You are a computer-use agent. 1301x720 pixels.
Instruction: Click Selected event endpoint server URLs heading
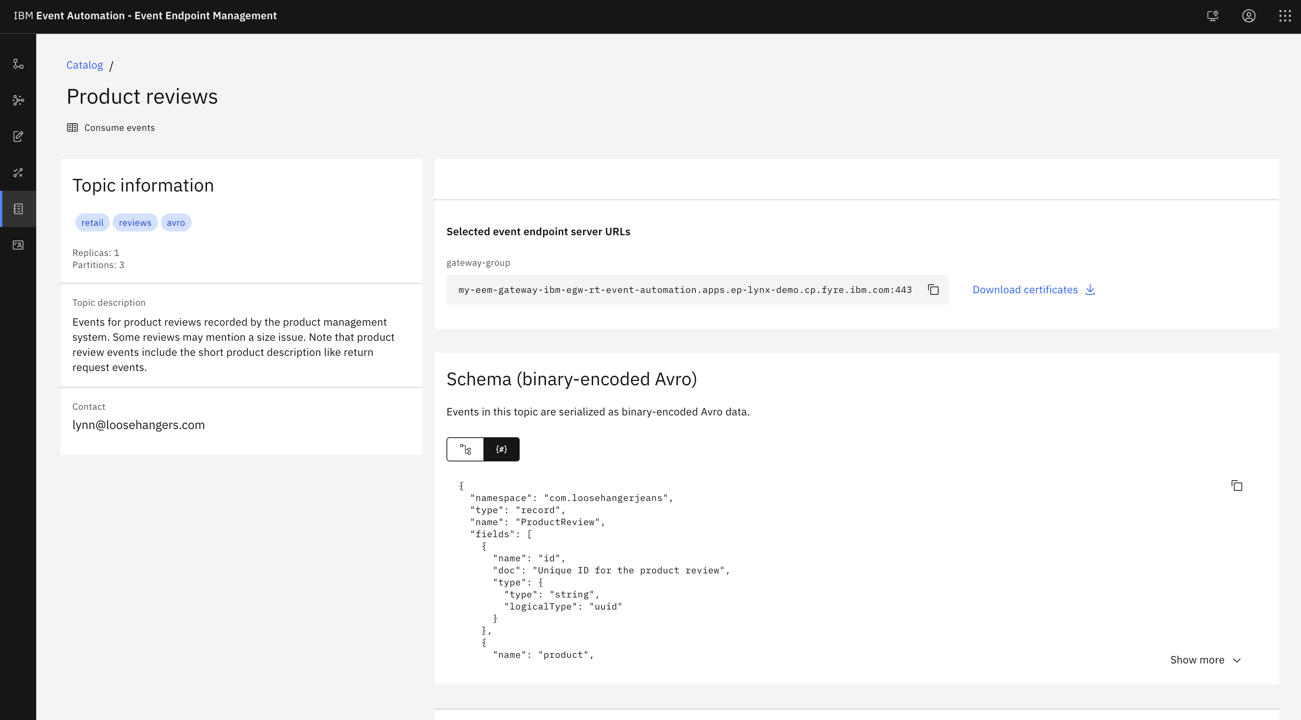(539, 232)
